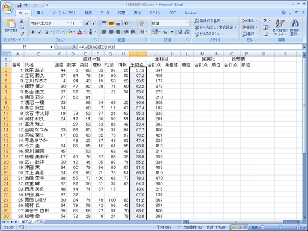Screen dimensions: 308x231
Task: Open the phonetic guide (furigana) button
Action: 91,32
